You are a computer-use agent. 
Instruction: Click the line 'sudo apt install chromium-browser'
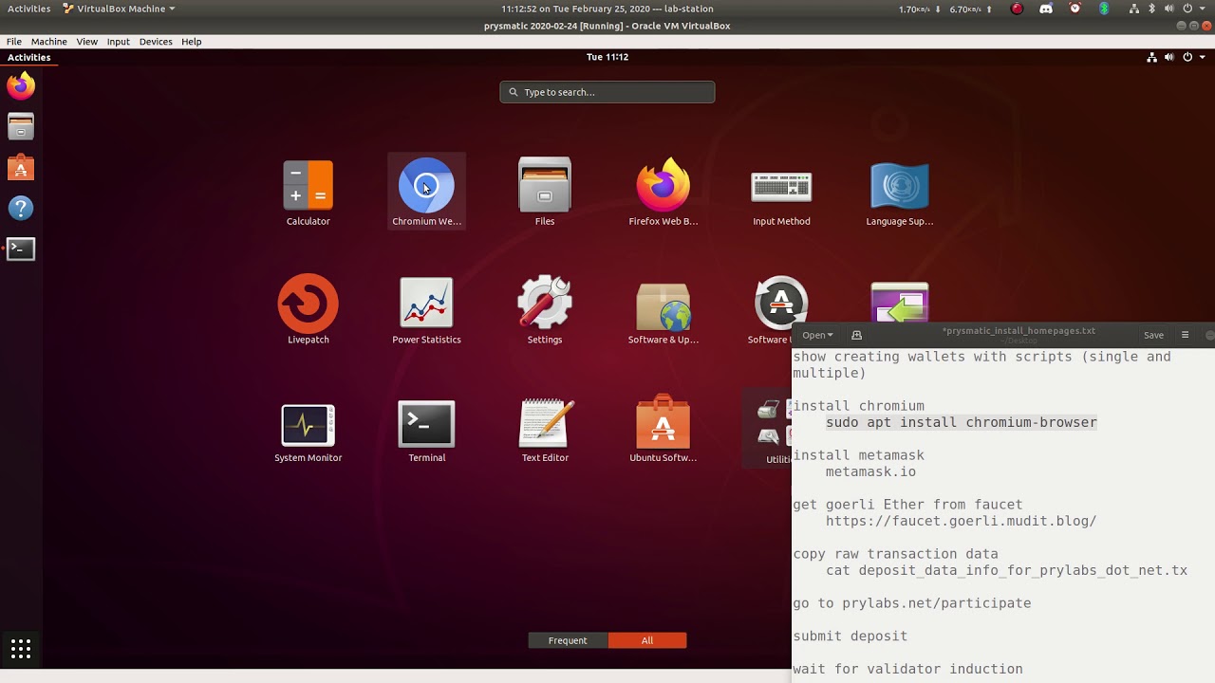pyautogui.click(x=962, y=422)
